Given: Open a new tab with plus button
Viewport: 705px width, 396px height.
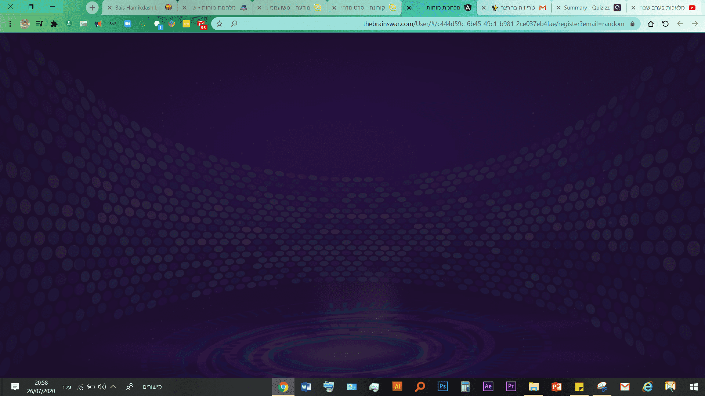Looking at the screenshot, I should pyautogui.click(x=92, y=8).
